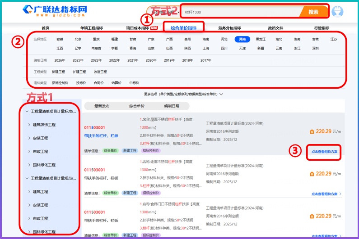Click the red 最新 badge on 项目成本指标
Screen dimensions: 359x239
click(154, 28)
